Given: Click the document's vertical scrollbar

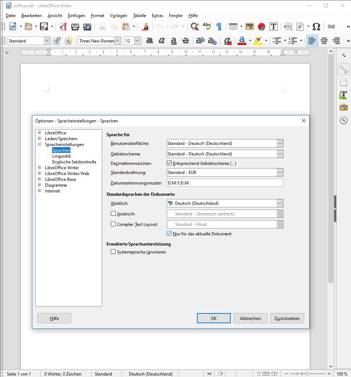Looking at the screenshot, I should 331,168.
